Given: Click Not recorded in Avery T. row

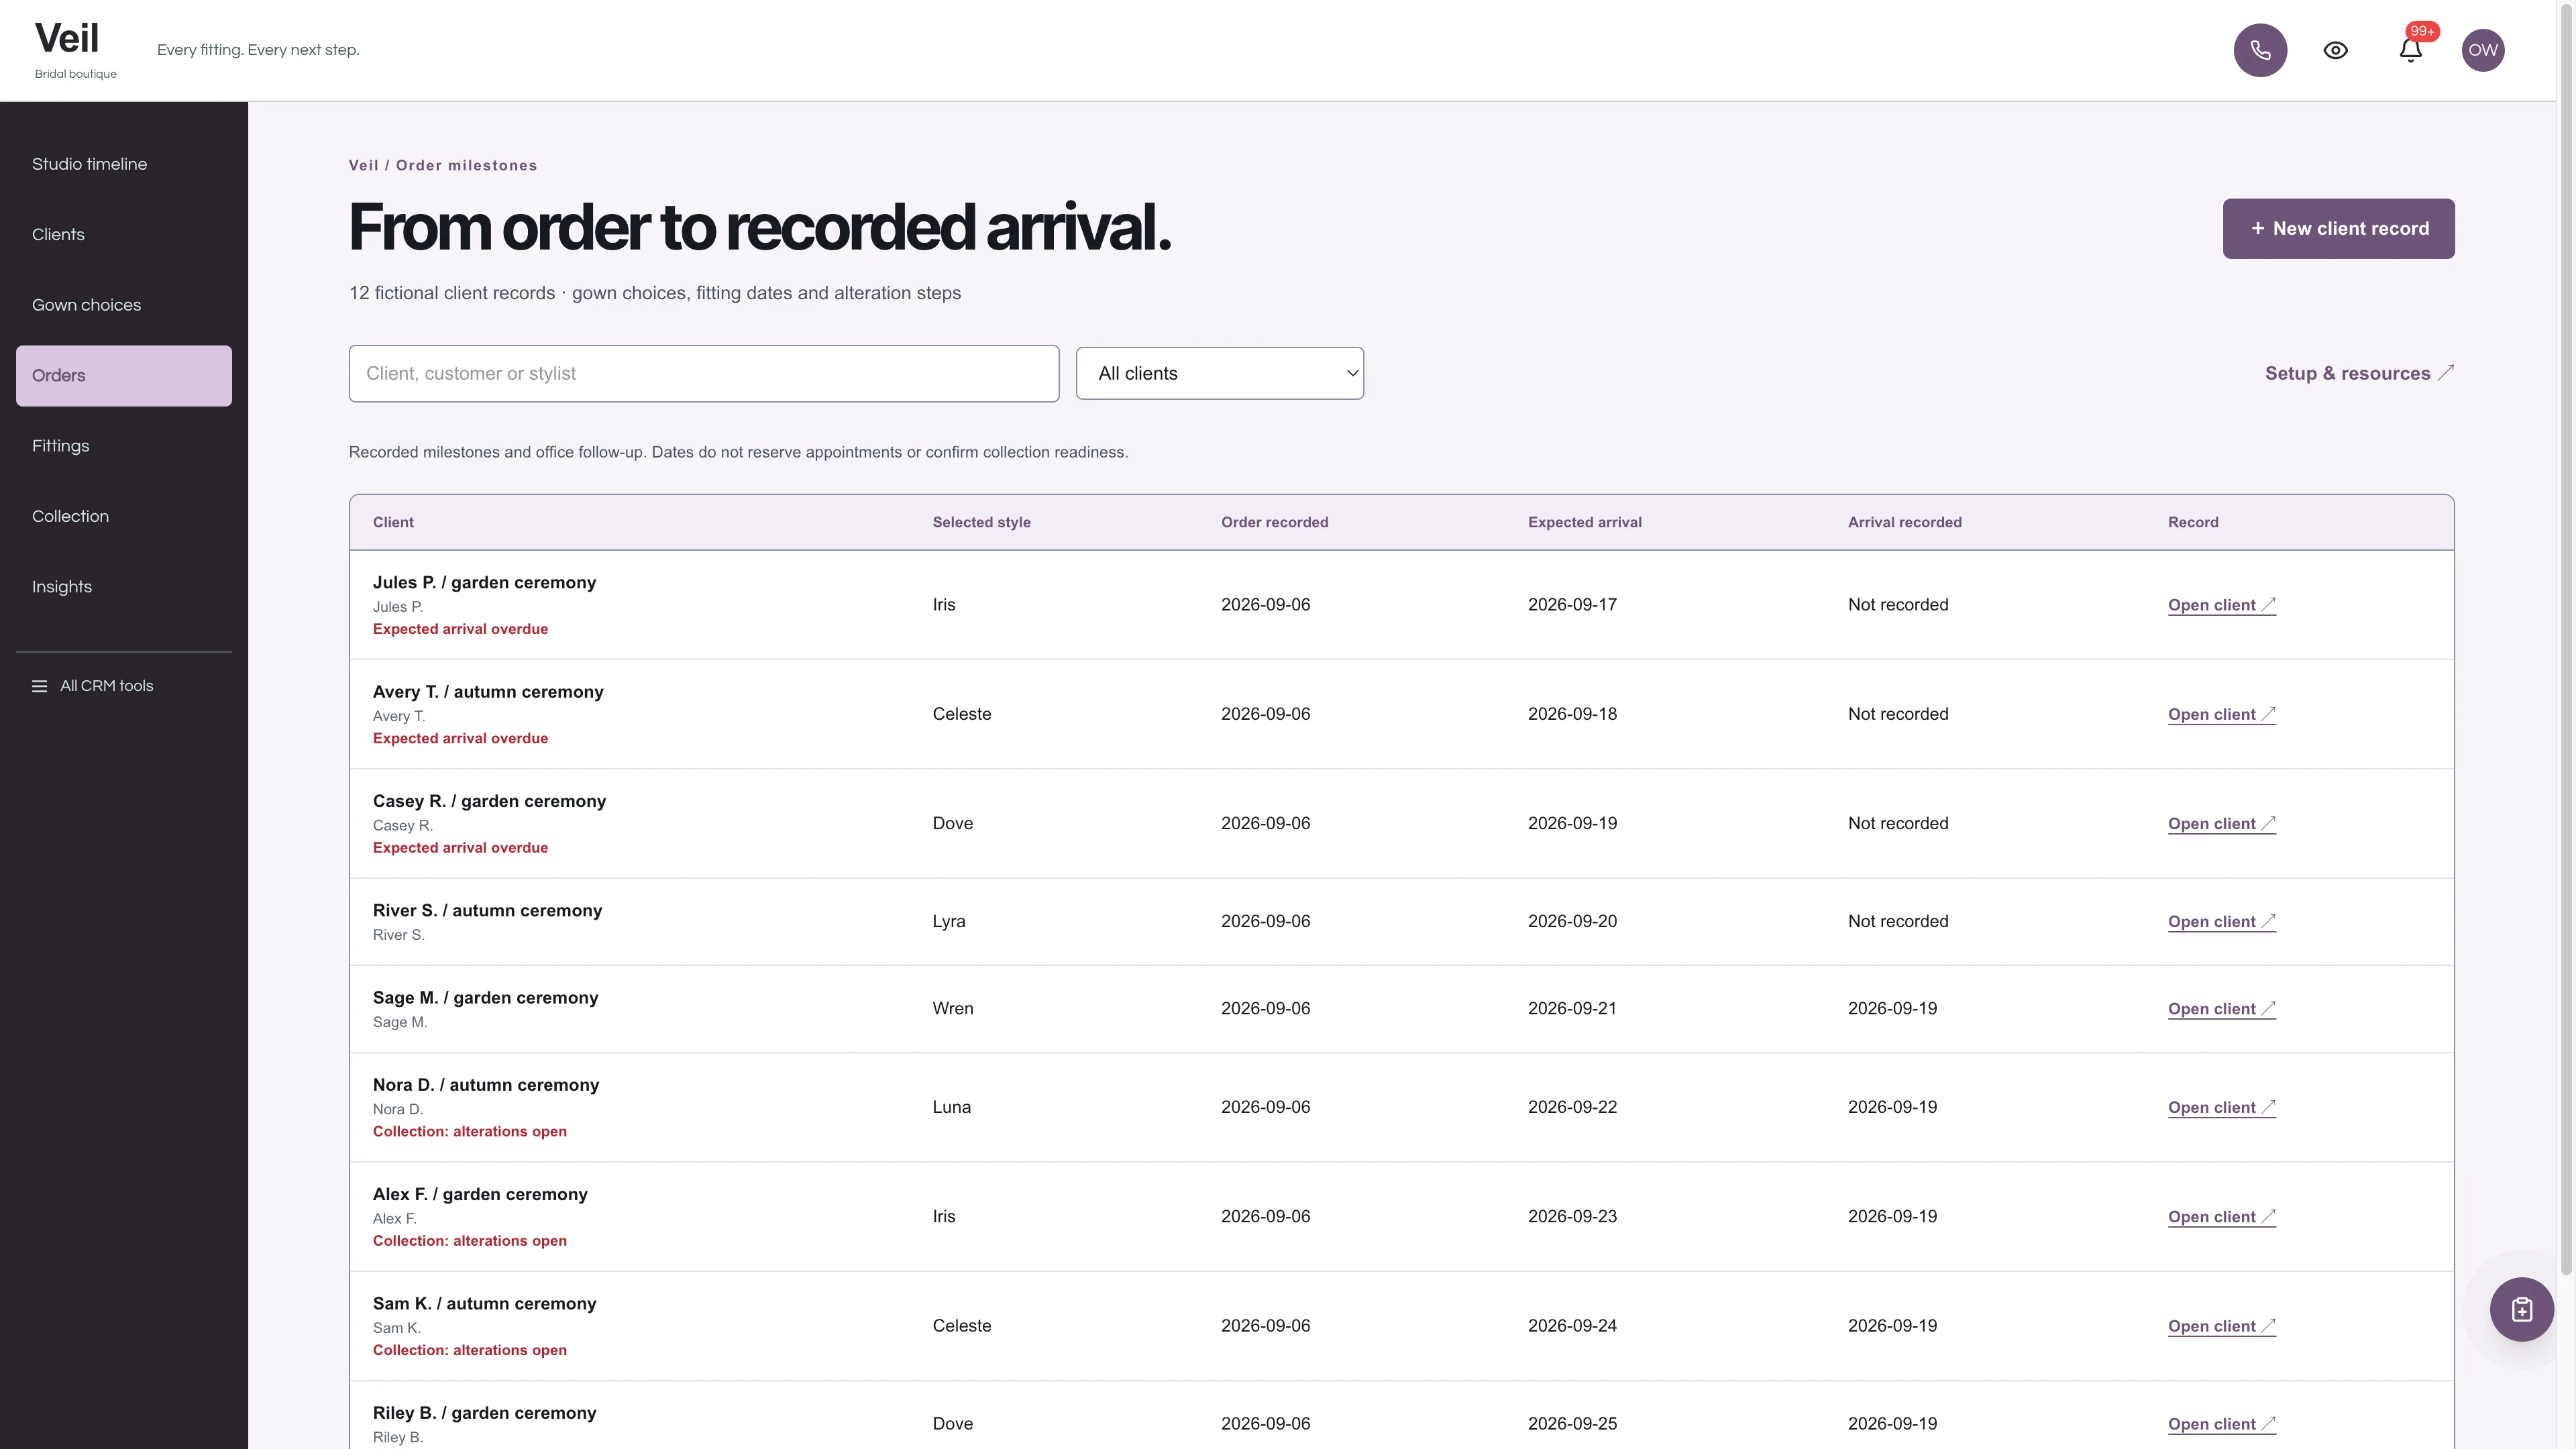Looking at the screenshot, I should click(1897, 714).
